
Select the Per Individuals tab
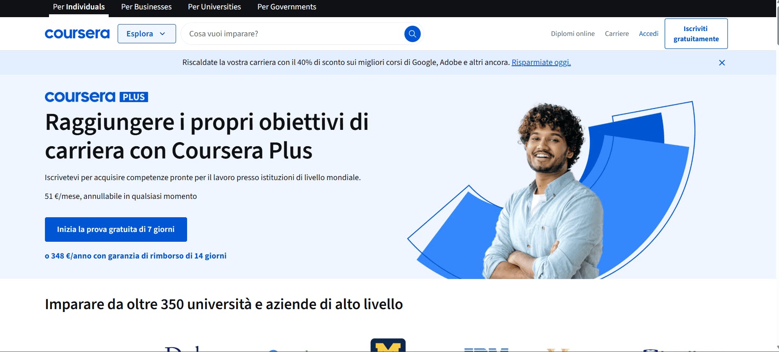click(x=79, y=7)
